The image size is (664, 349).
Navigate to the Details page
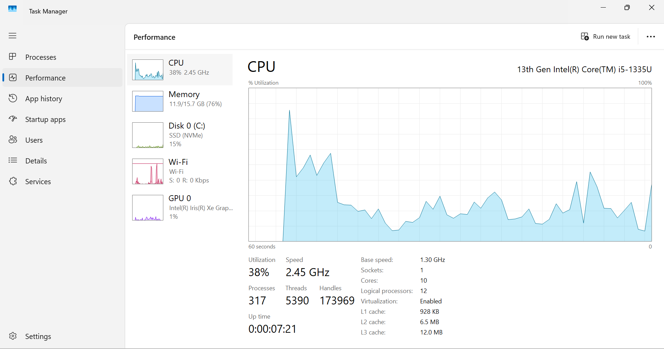coord(63,161)
